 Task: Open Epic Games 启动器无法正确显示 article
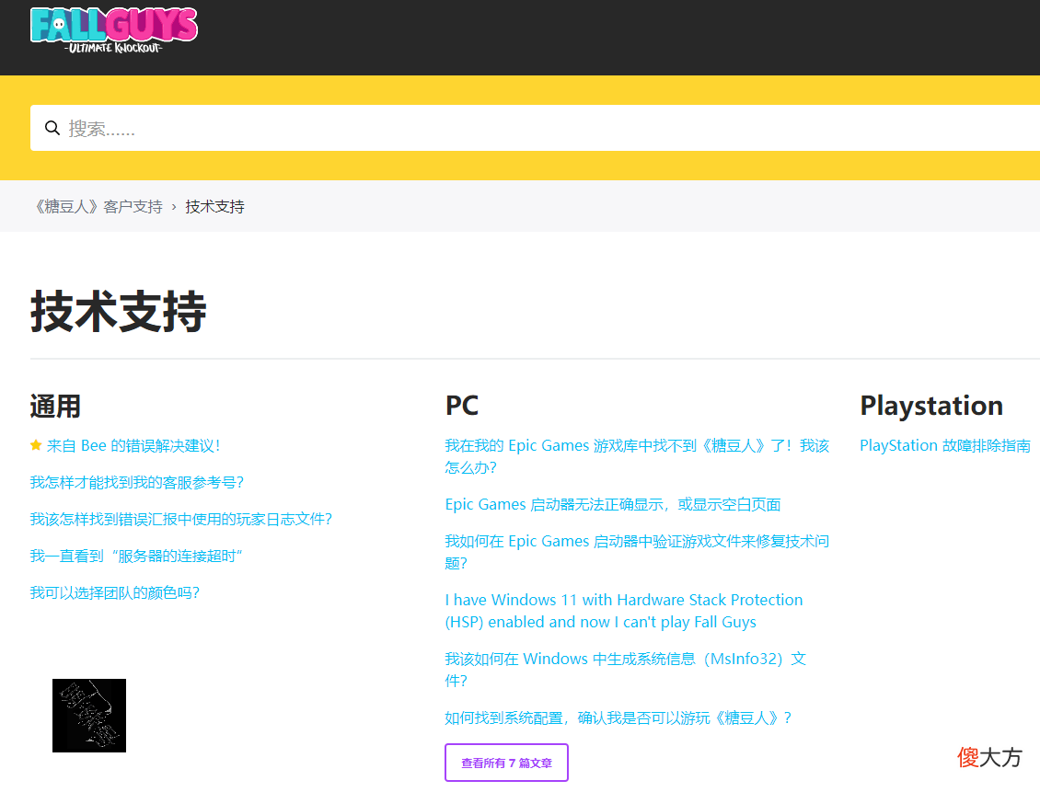(x=613, y=504)
